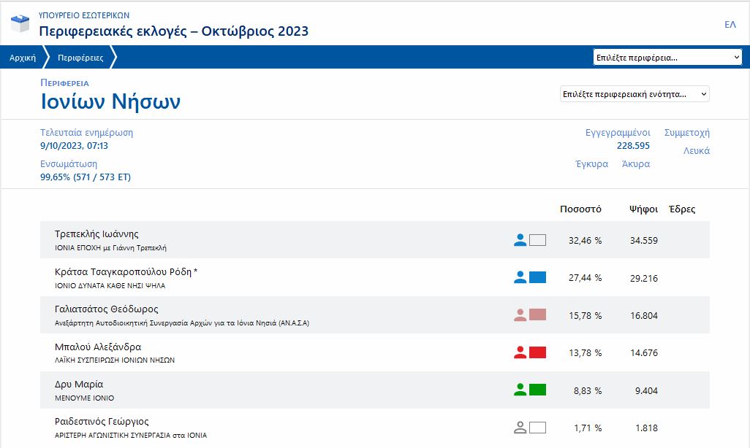
Task: Click the Λευκά label
Action: click(696, 151)
